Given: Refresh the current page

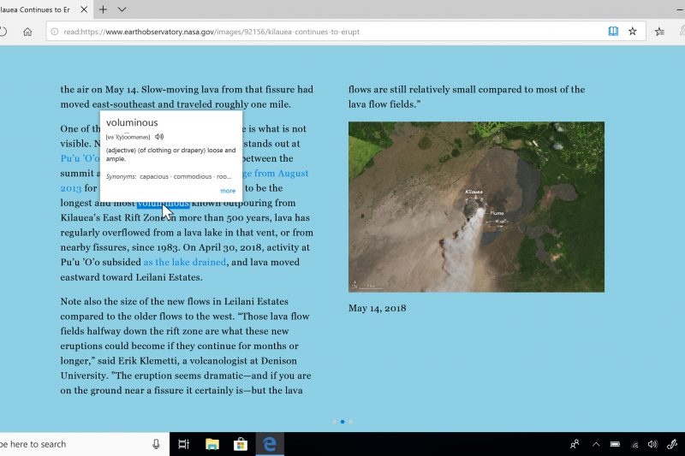Looking at the screenshot, I should [3, 32].
